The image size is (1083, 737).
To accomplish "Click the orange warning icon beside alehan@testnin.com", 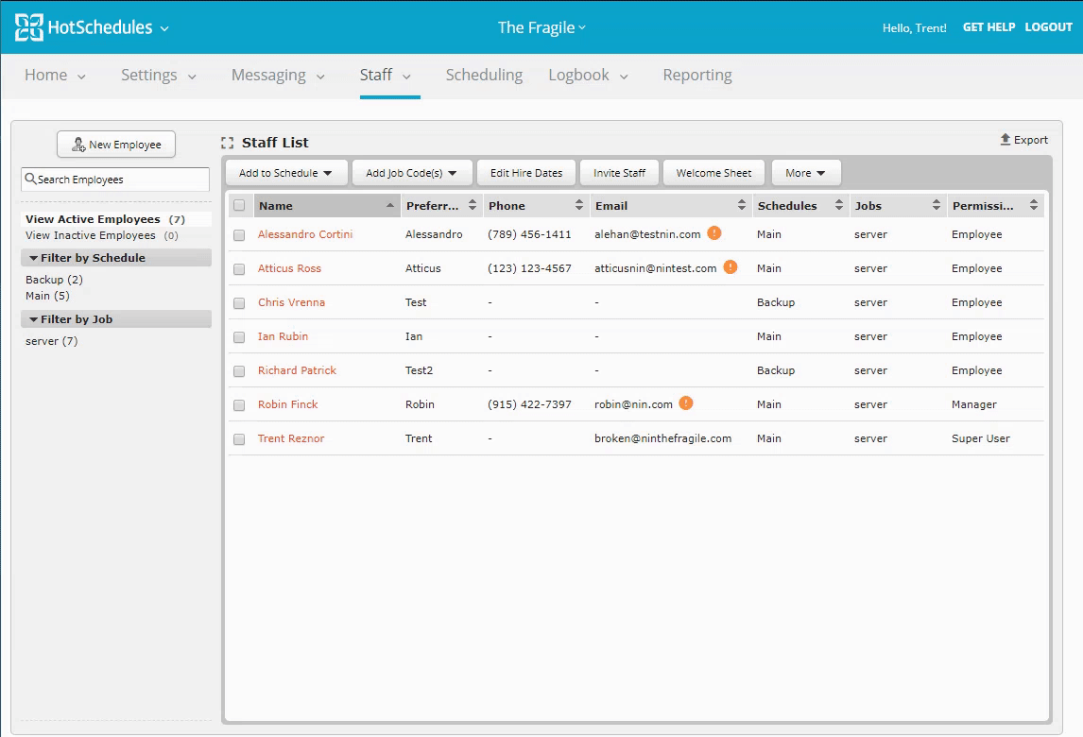I will coord(714,233).
